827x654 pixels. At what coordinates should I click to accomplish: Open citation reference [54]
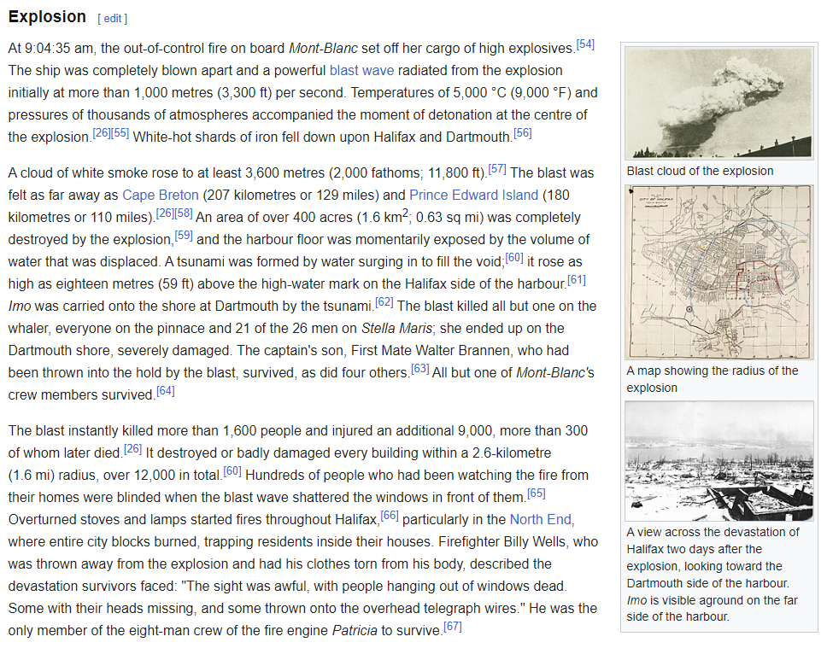(585, 44)
